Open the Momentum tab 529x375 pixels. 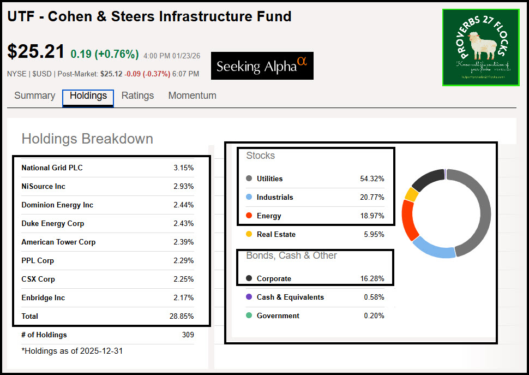coord(192,96)
